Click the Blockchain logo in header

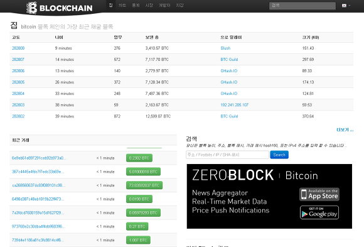[x=60, y=8]
